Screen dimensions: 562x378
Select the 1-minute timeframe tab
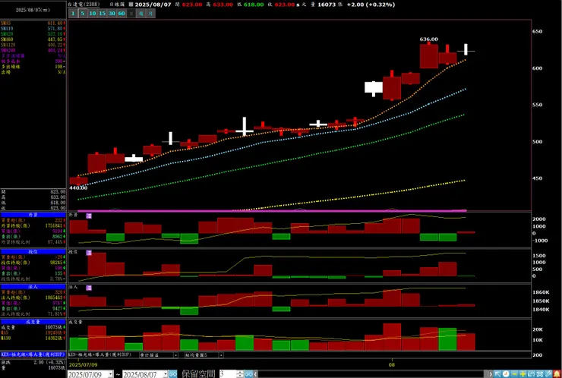(73, 13)
